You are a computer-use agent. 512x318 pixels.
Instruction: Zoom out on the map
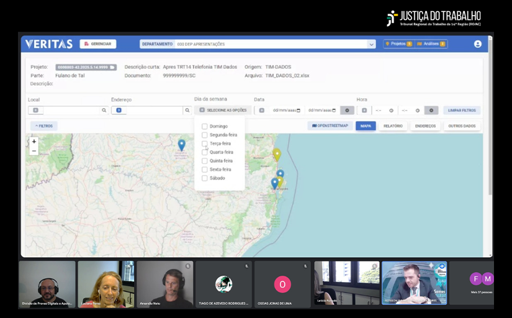pos(34,151)
